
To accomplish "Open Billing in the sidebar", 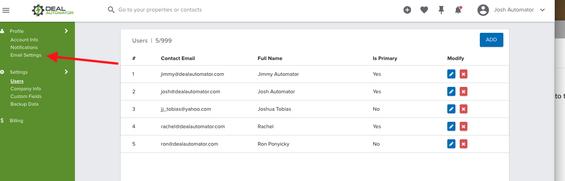I will point(17,121).
